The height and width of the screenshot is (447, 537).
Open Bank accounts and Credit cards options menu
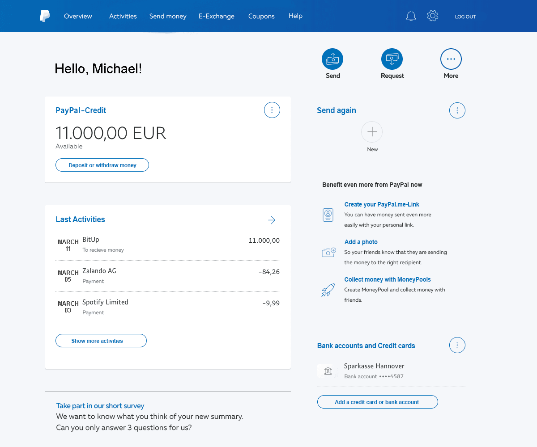point(457,345)
